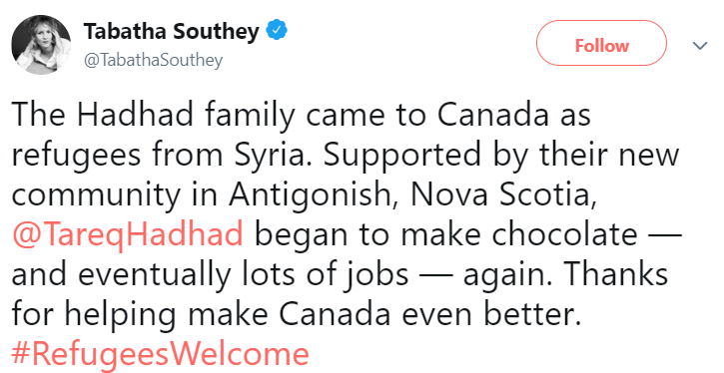
Task: Click the display name Tabatha Southey
Action: (x=172, y=31)
